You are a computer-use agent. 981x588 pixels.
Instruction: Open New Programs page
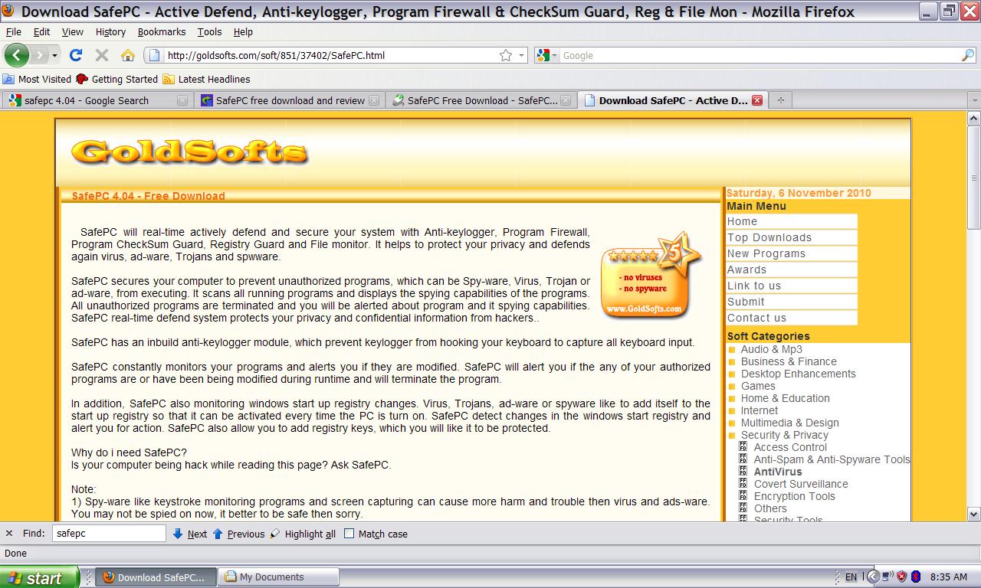pos(792,253)
